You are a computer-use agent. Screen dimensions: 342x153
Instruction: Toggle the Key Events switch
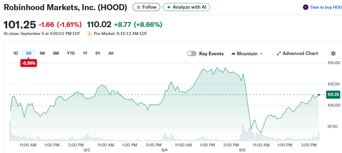point(192,53)
